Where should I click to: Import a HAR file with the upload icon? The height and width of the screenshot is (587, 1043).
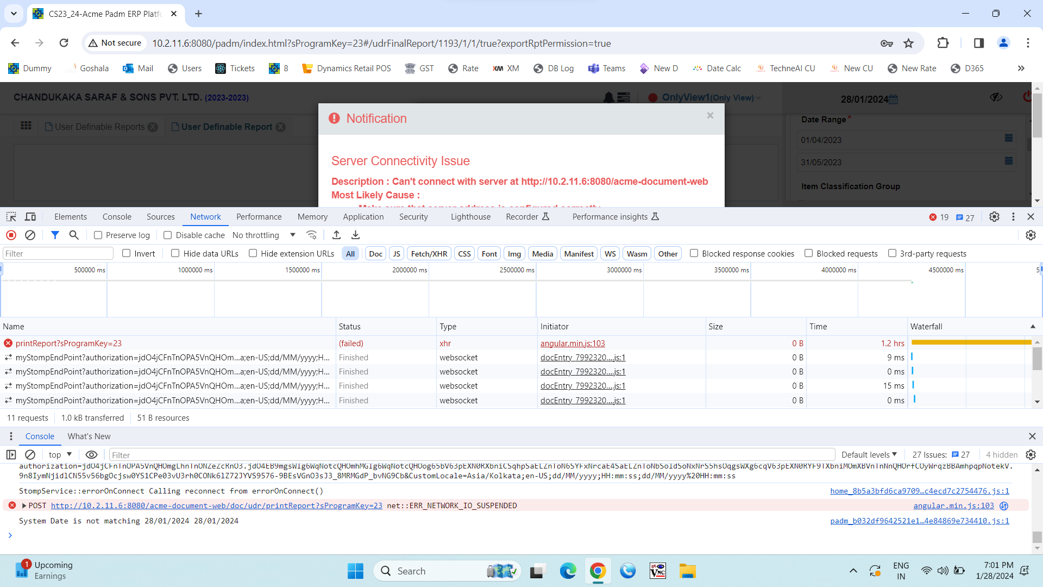336,235
